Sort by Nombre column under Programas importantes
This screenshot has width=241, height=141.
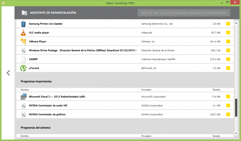tap(24, 90)
